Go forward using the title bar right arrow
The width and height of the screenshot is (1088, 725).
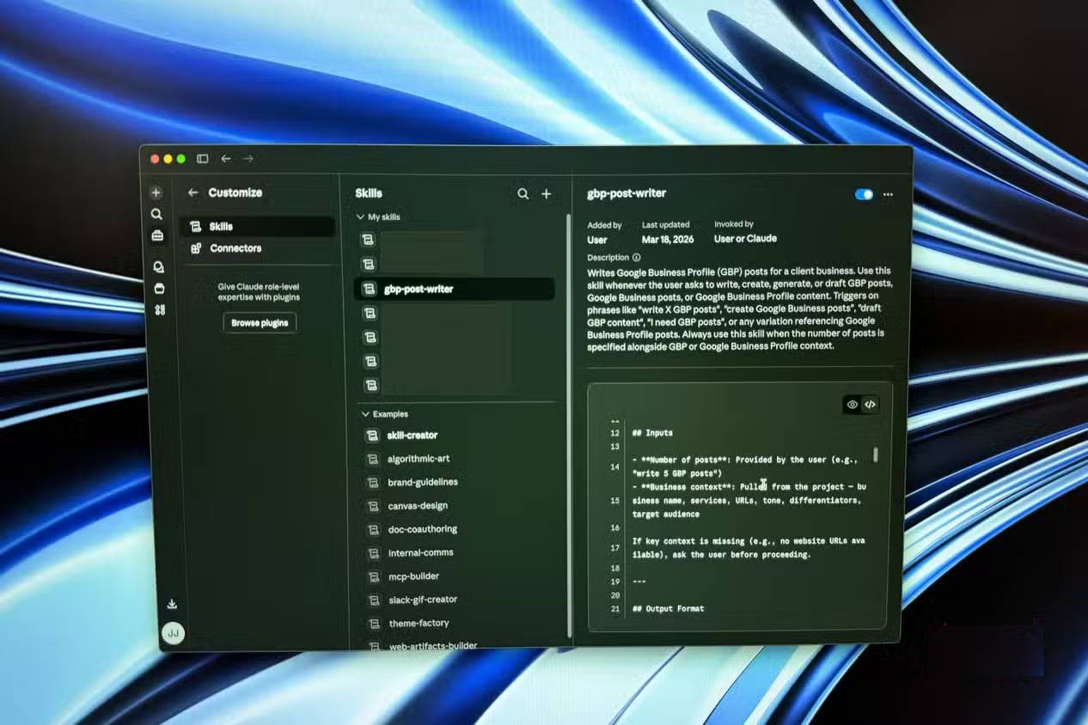248,159
